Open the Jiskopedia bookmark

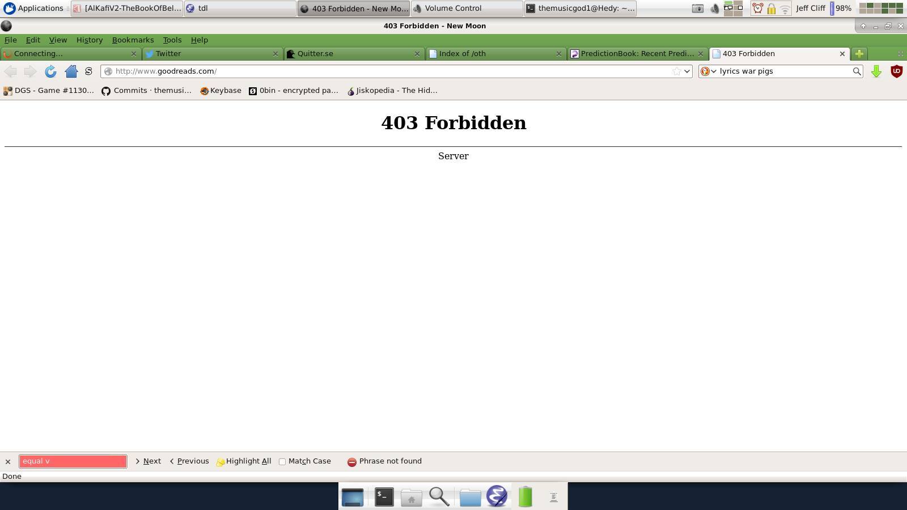392,91
